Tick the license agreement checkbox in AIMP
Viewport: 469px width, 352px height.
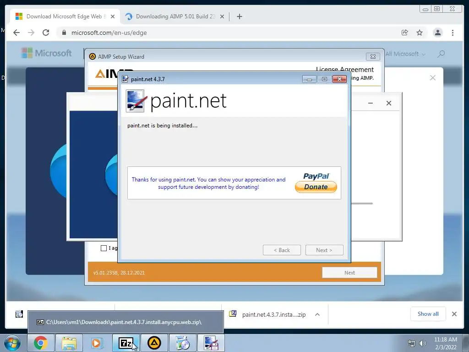click(104, 248)
